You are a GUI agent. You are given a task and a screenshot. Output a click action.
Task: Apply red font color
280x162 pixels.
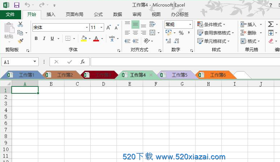coord(96,38)
